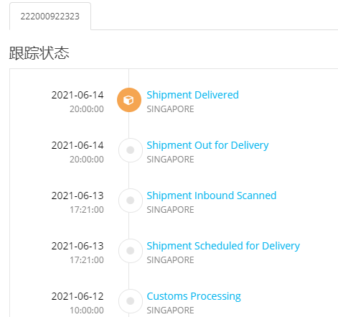
Task: Open the Shipment Out for Delivery link
Action: coord(207,145)
